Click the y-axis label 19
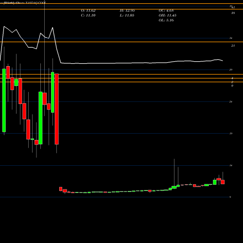This screenshot has width=243, height=243. pyautogui.click(x=231, y=134)
